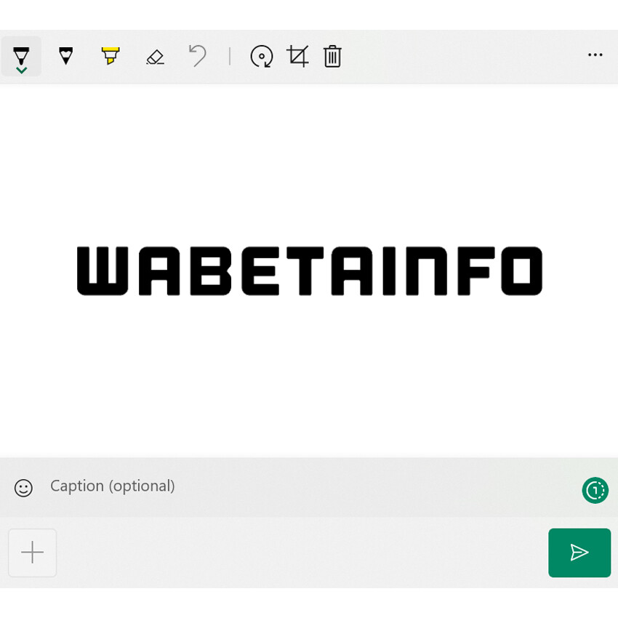Add another attachment with plus button
This screenshot has height=618, width=618.
33,553
